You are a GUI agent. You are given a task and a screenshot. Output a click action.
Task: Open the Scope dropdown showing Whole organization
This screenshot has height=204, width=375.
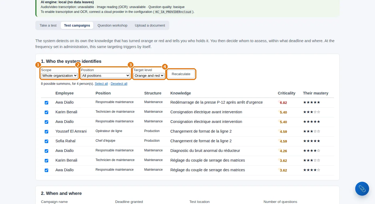[59, 76]
